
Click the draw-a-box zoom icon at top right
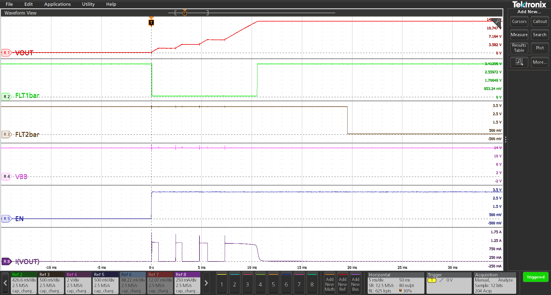(x=497, y=22)
